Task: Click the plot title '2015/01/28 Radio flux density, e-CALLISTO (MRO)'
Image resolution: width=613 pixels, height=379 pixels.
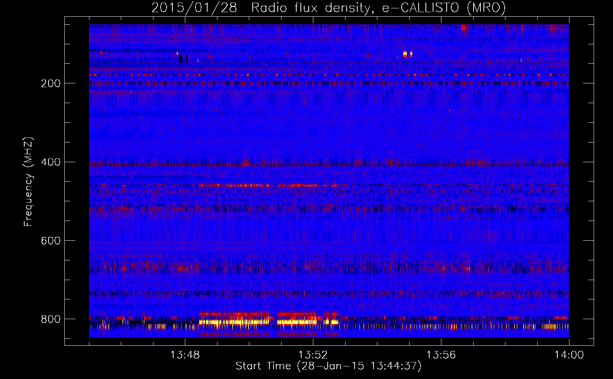Action: coord(328,8)
